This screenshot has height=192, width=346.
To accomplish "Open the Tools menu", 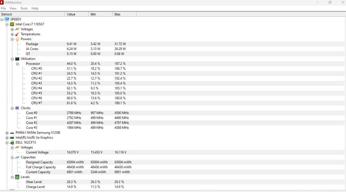I will click(24, 8).
